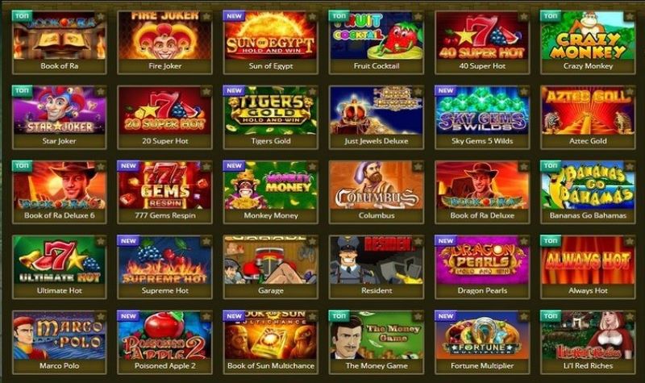The image size is (645, 383).
Task: Open Li'l Red Riches game thumbnail
Action: tap(588, 335)
